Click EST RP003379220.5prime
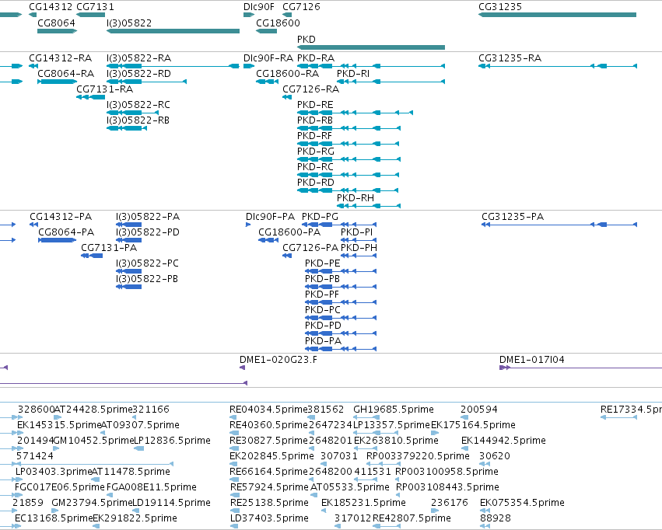 (x=418, y=456)
